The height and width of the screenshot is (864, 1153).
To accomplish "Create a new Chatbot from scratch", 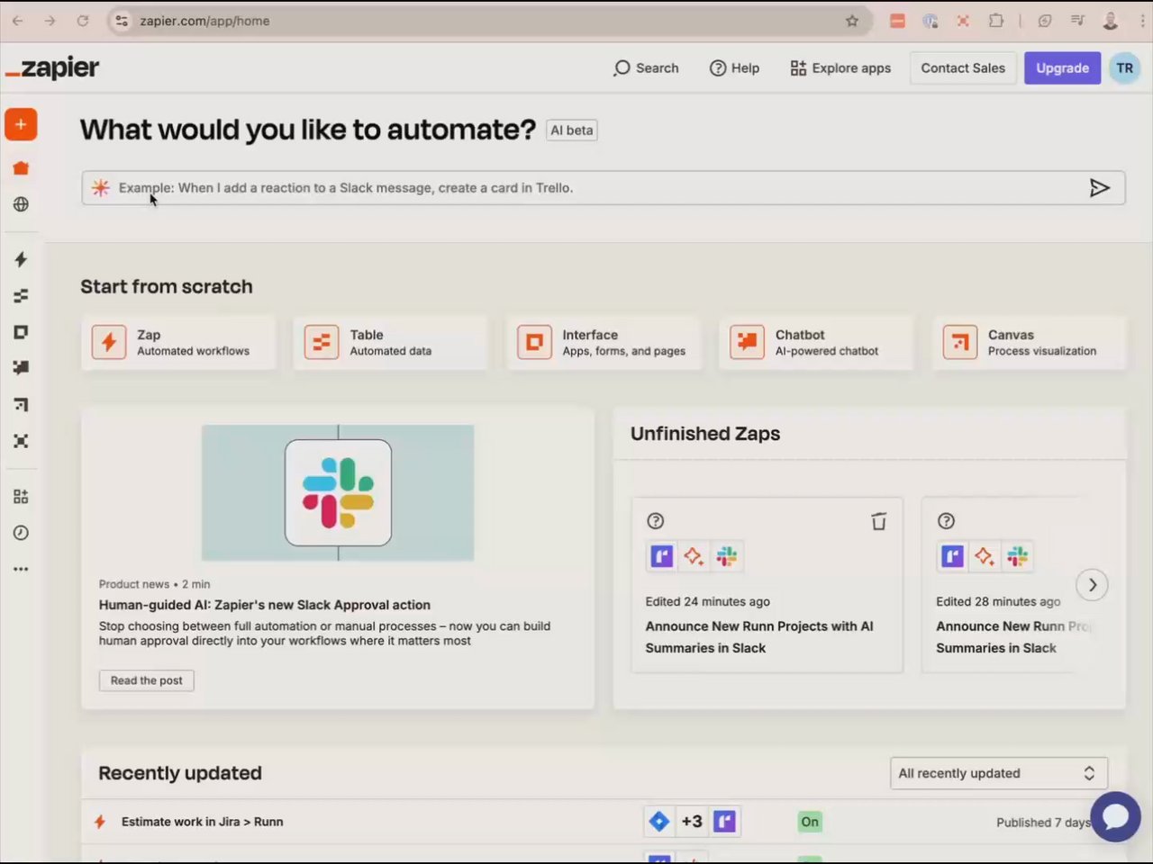I will 816,343.
